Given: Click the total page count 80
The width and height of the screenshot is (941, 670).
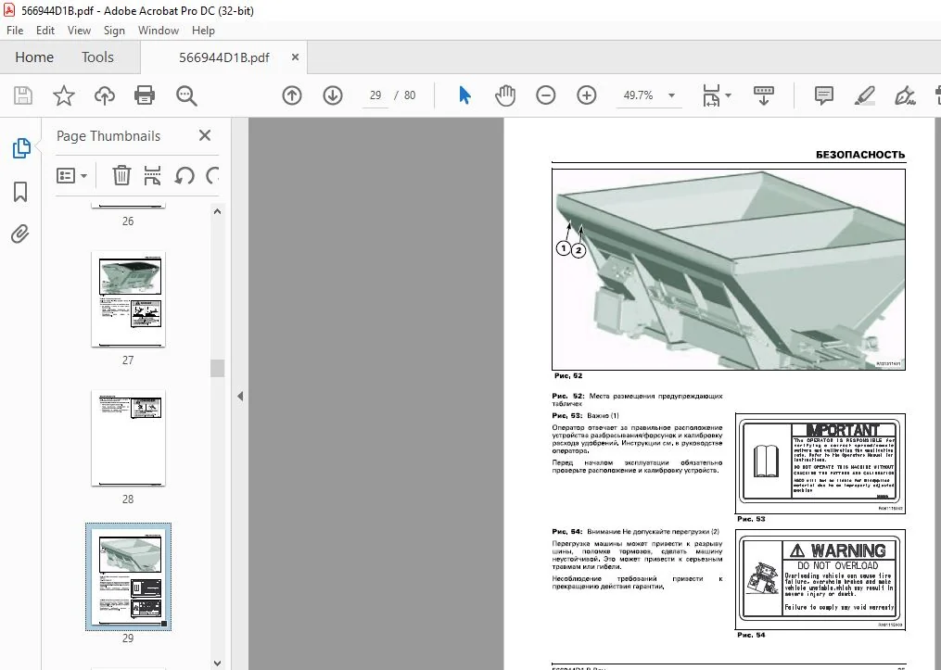Looking at the screenshot, I should (409, 95).
